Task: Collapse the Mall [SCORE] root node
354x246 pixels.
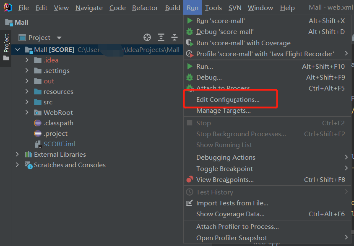Action: [17, 50]
